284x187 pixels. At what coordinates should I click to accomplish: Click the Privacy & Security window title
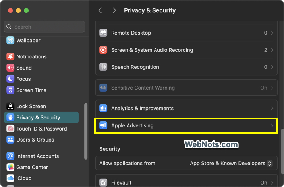[150, 10]
